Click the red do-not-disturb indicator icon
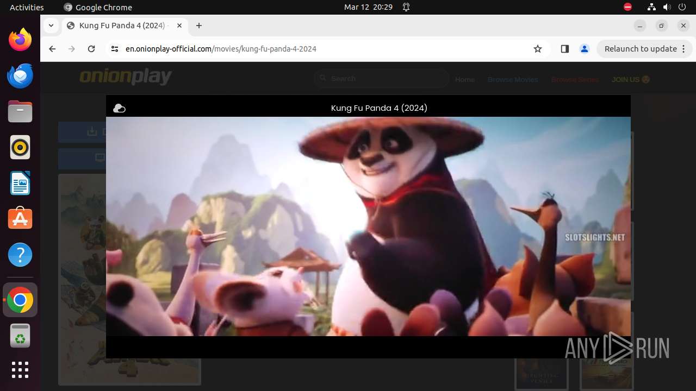 tap(627, 7)
